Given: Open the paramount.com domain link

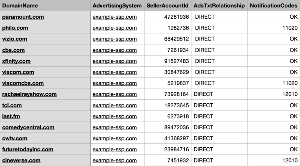Looking at the screenshot, I should (x=23, y=17).
